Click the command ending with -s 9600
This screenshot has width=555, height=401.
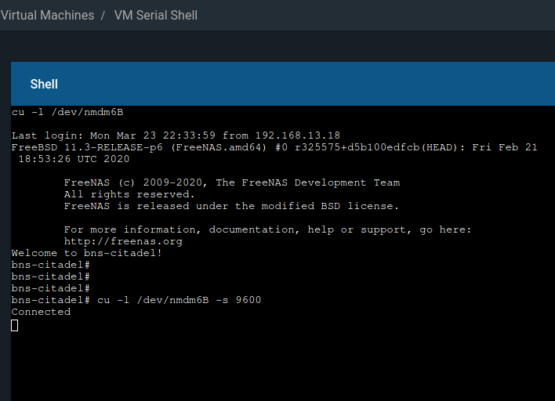tap(179, 300)
